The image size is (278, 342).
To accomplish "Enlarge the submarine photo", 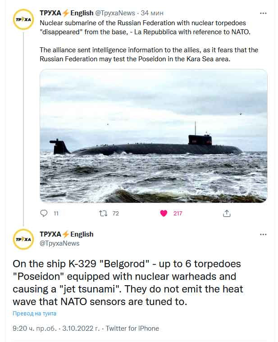I will pyautogui.click(x=153, y=136).
